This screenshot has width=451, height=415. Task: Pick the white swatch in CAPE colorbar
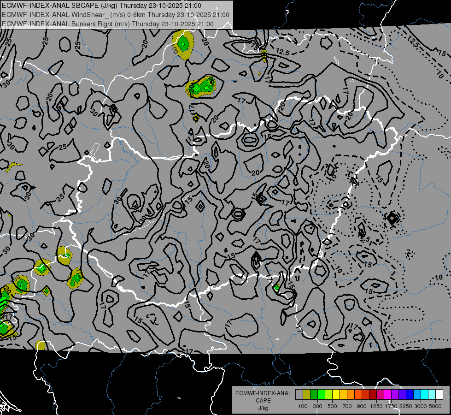(x=439, y=395)
